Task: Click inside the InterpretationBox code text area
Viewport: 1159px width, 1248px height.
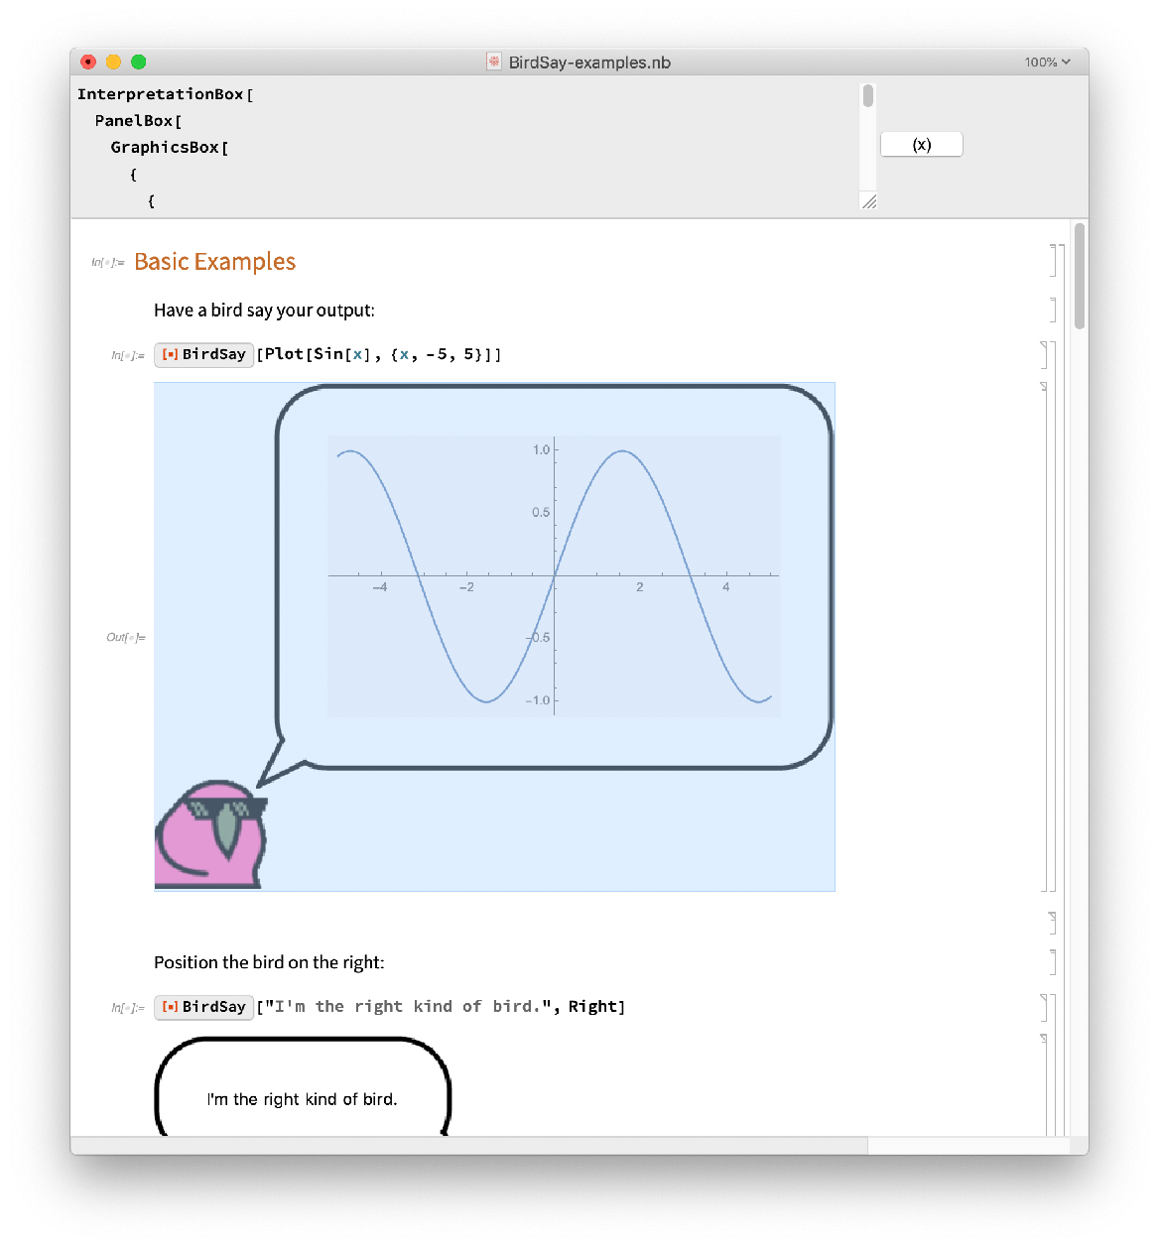Action: coord(447,149)
